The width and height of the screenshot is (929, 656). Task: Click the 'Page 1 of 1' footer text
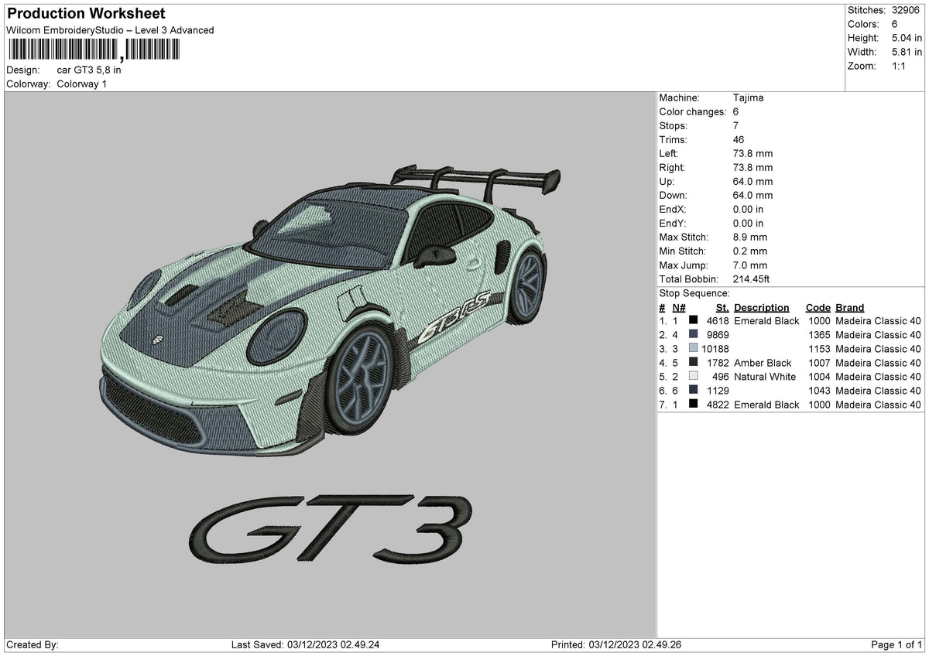(x=896, y=645)
